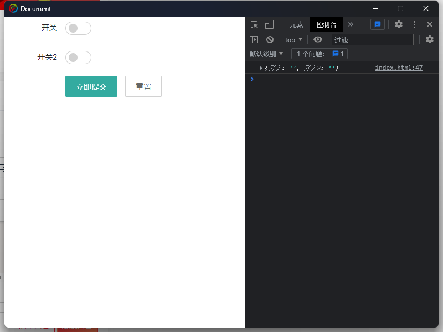Screen dimensions: 443x332
Task: Click the 立即提交 submit button
Action: (91, 86)
